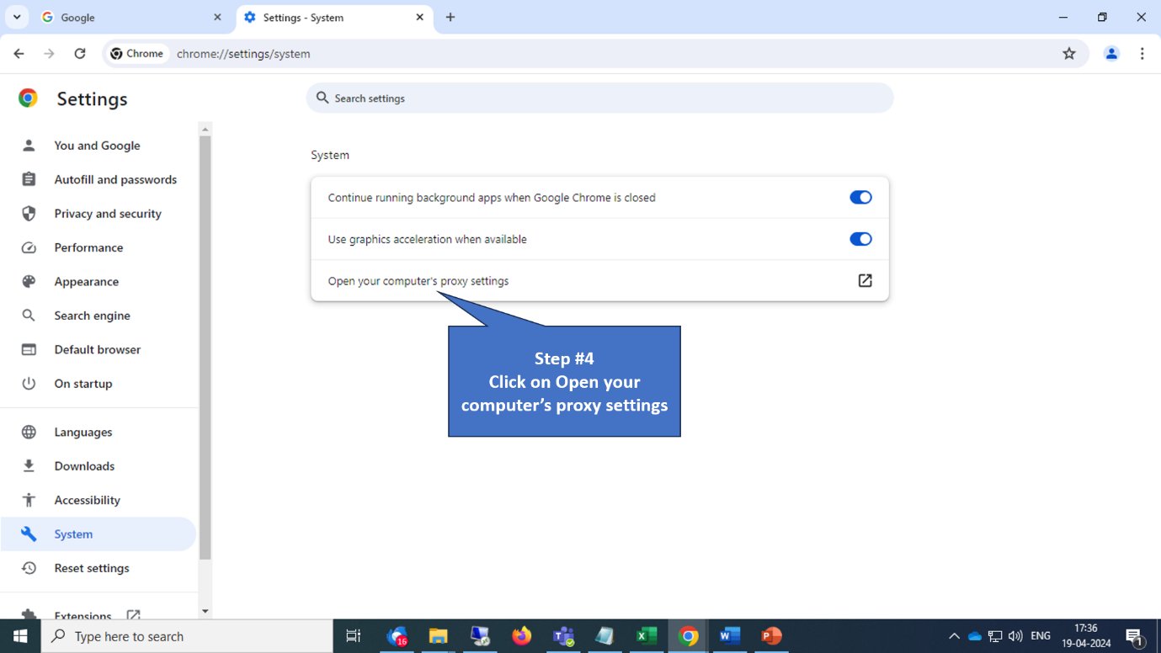Select System in sidebar
The width and height of the screenshot is (1161, 653).
click(98, 534)
